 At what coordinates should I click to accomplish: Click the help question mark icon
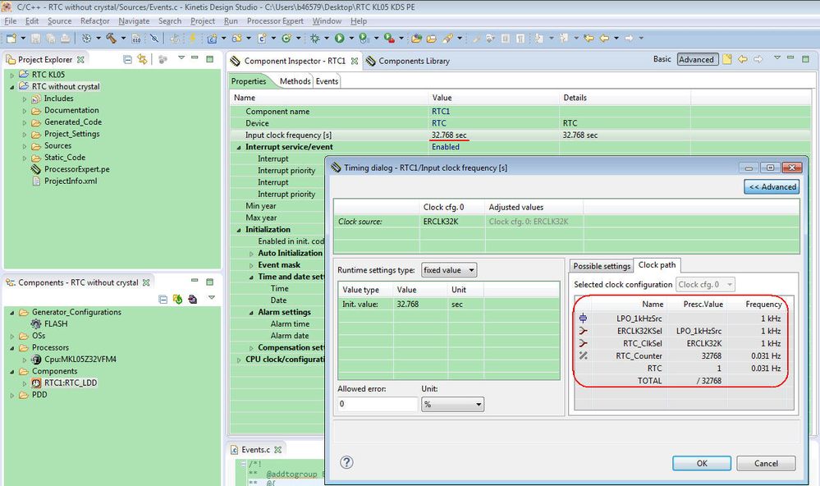tap(346, 462)
